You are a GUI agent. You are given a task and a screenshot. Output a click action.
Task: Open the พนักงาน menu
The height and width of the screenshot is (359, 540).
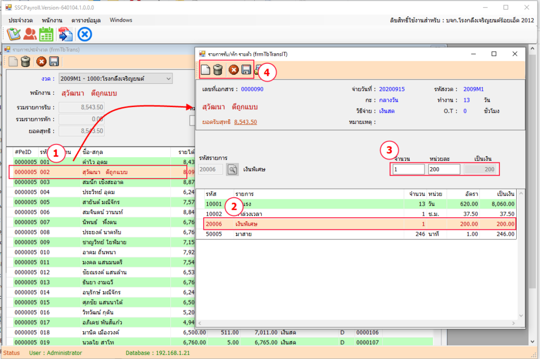click(x=52, y=21)
